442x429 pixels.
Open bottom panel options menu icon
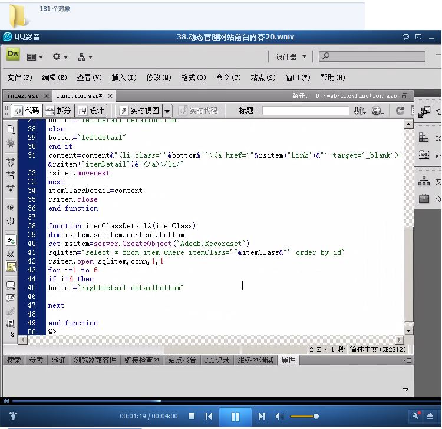(407, 360)
